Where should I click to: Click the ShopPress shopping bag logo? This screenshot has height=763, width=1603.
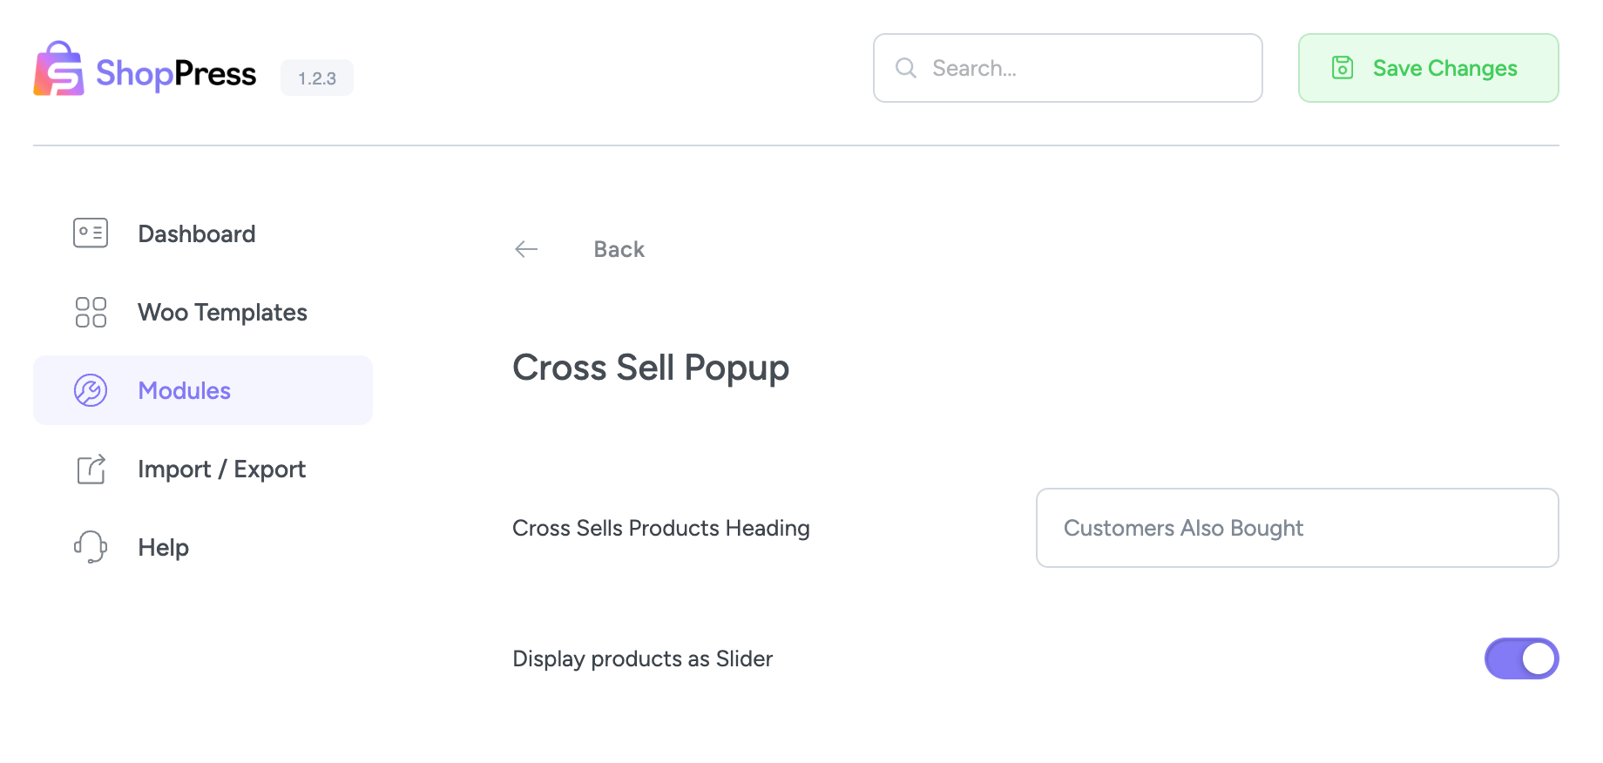pyautogui.click(x=58, y=69)
